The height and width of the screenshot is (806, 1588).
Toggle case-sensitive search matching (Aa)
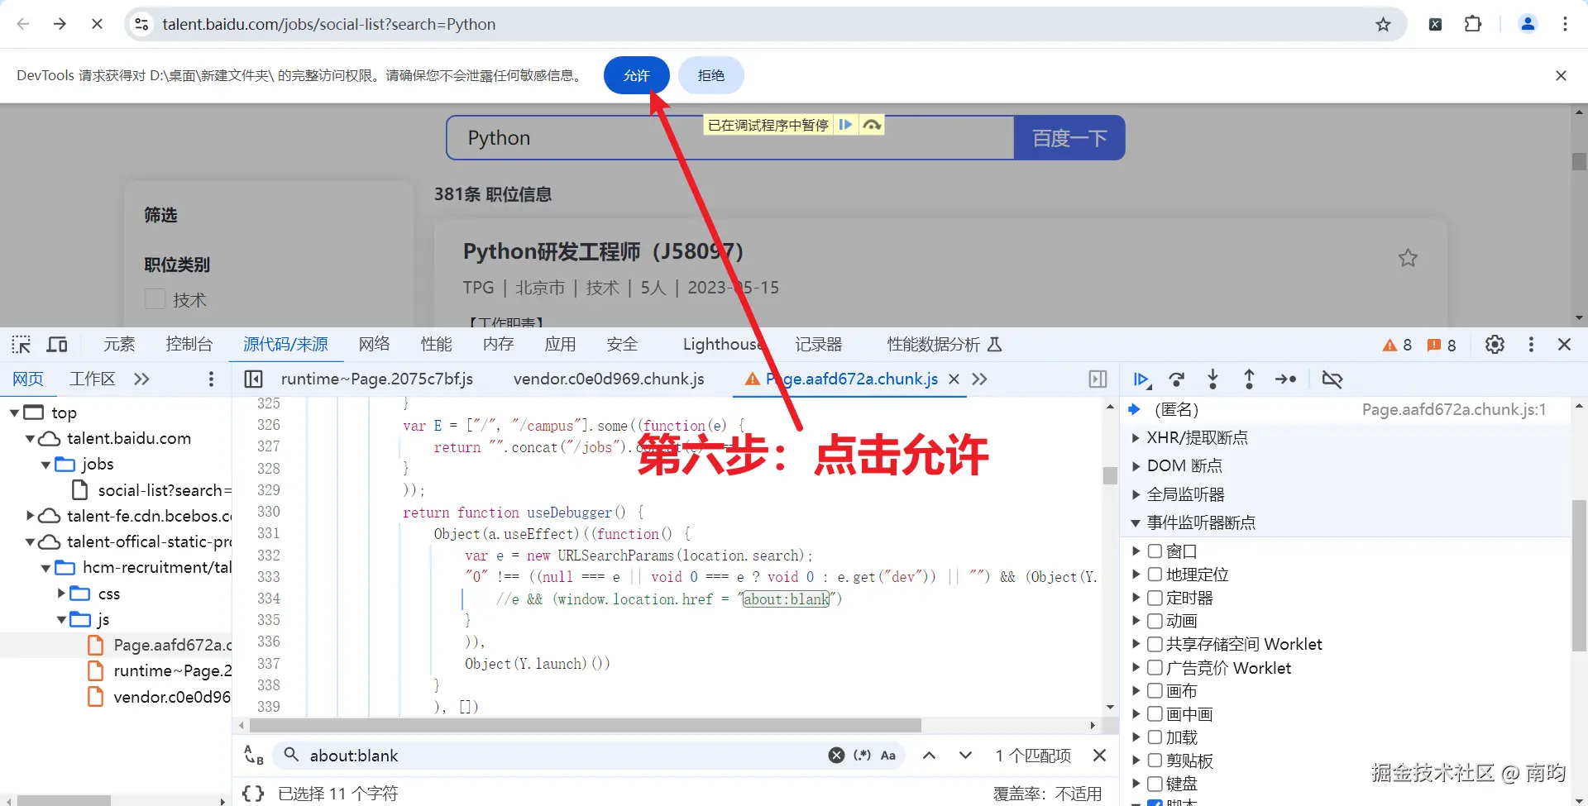click(x=887, y=755)
